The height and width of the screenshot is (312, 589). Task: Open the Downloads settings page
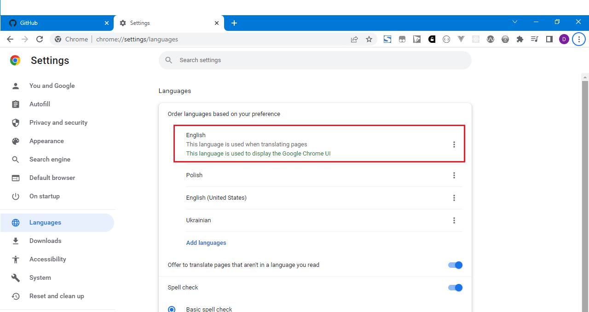pos(45,241)
